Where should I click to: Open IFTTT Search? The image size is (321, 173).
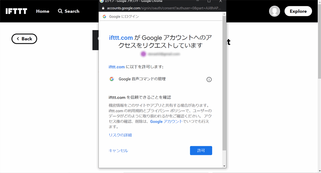(69, 11)
